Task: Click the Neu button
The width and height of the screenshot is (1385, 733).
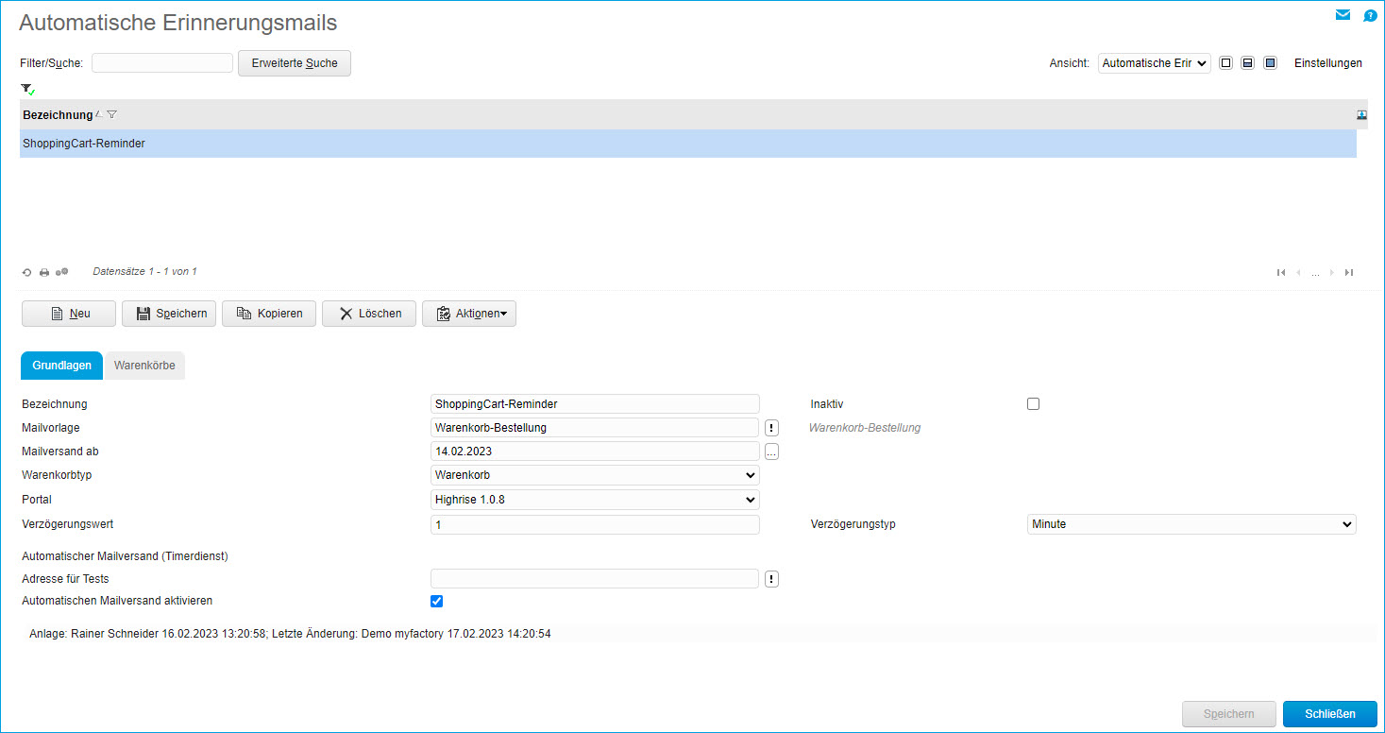Action: click(x=69, y=314)
